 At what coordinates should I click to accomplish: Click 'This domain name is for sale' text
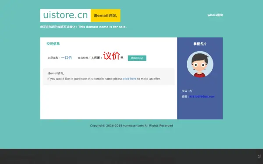(102, 27)
